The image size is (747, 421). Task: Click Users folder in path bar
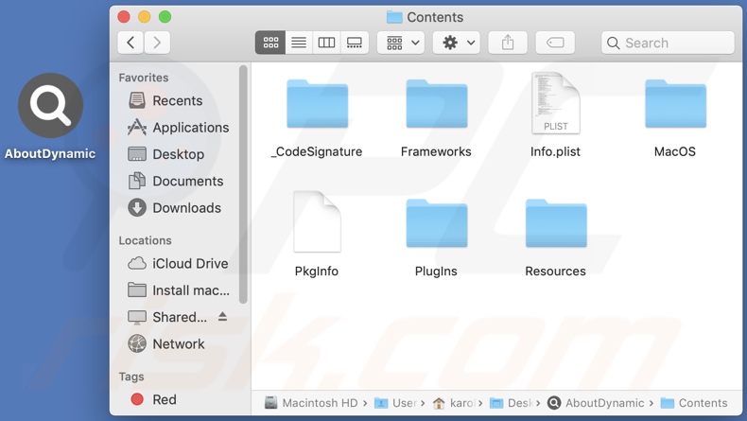pos(395,403)
